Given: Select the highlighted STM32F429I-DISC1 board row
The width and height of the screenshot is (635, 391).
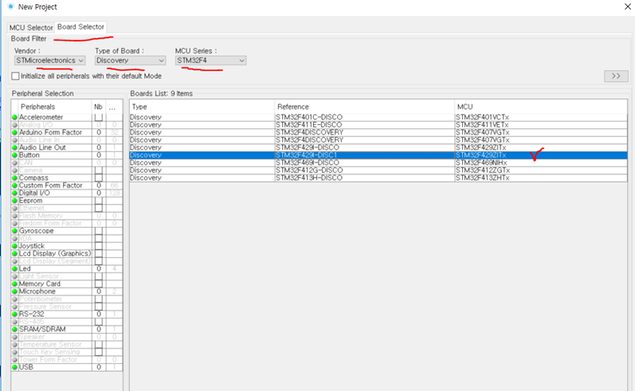Looking at the screenshot, I should [378, 155].
